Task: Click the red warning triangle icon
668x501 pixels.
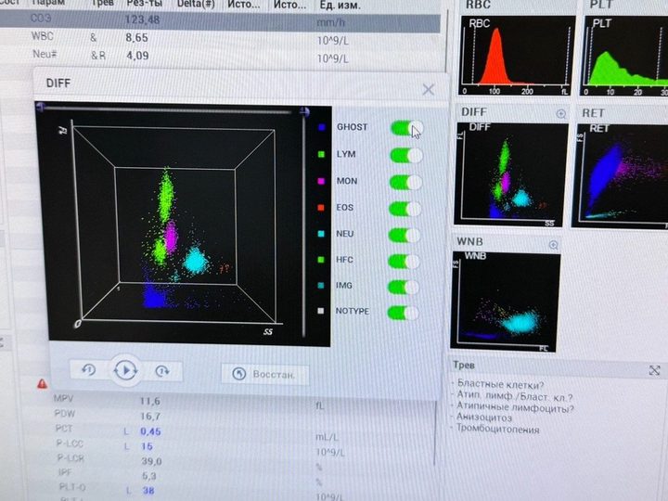Action: click(42, 384)
